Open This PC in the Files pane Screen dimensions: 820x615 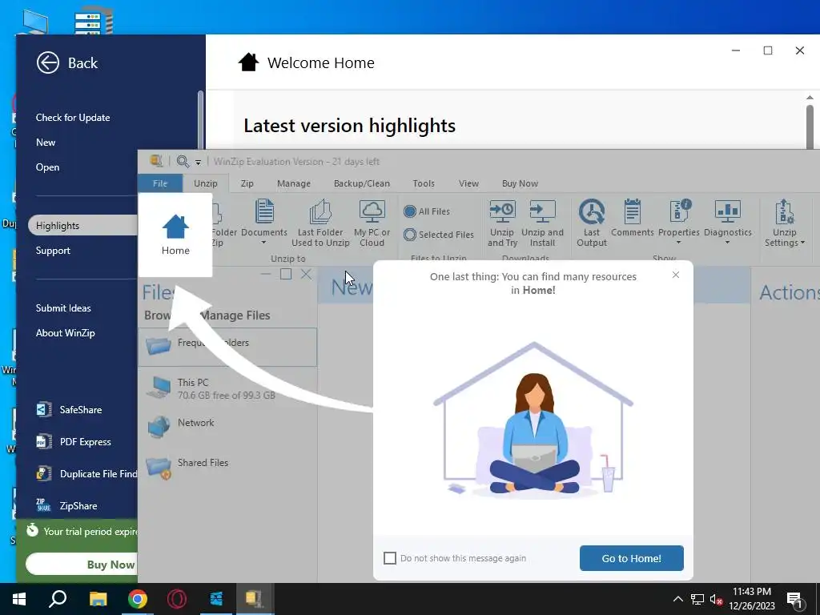[226, 388]
